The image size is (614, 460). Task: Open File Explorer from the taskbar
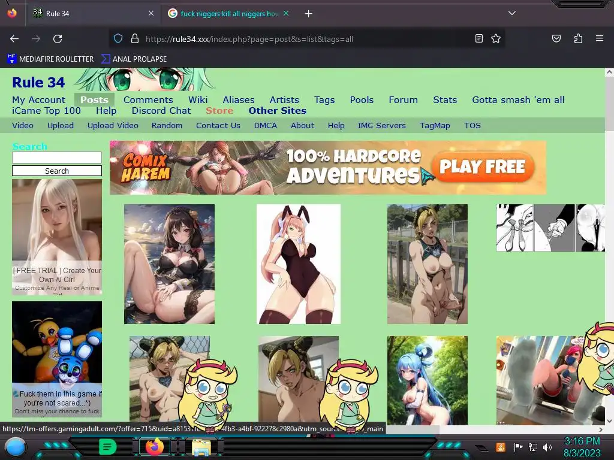[x=201, y=448]
